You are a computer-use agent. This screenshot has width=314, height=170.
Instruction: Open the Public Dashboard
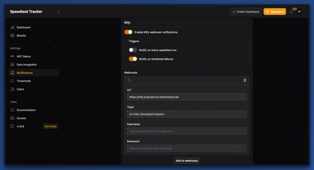tap(245, 12)
